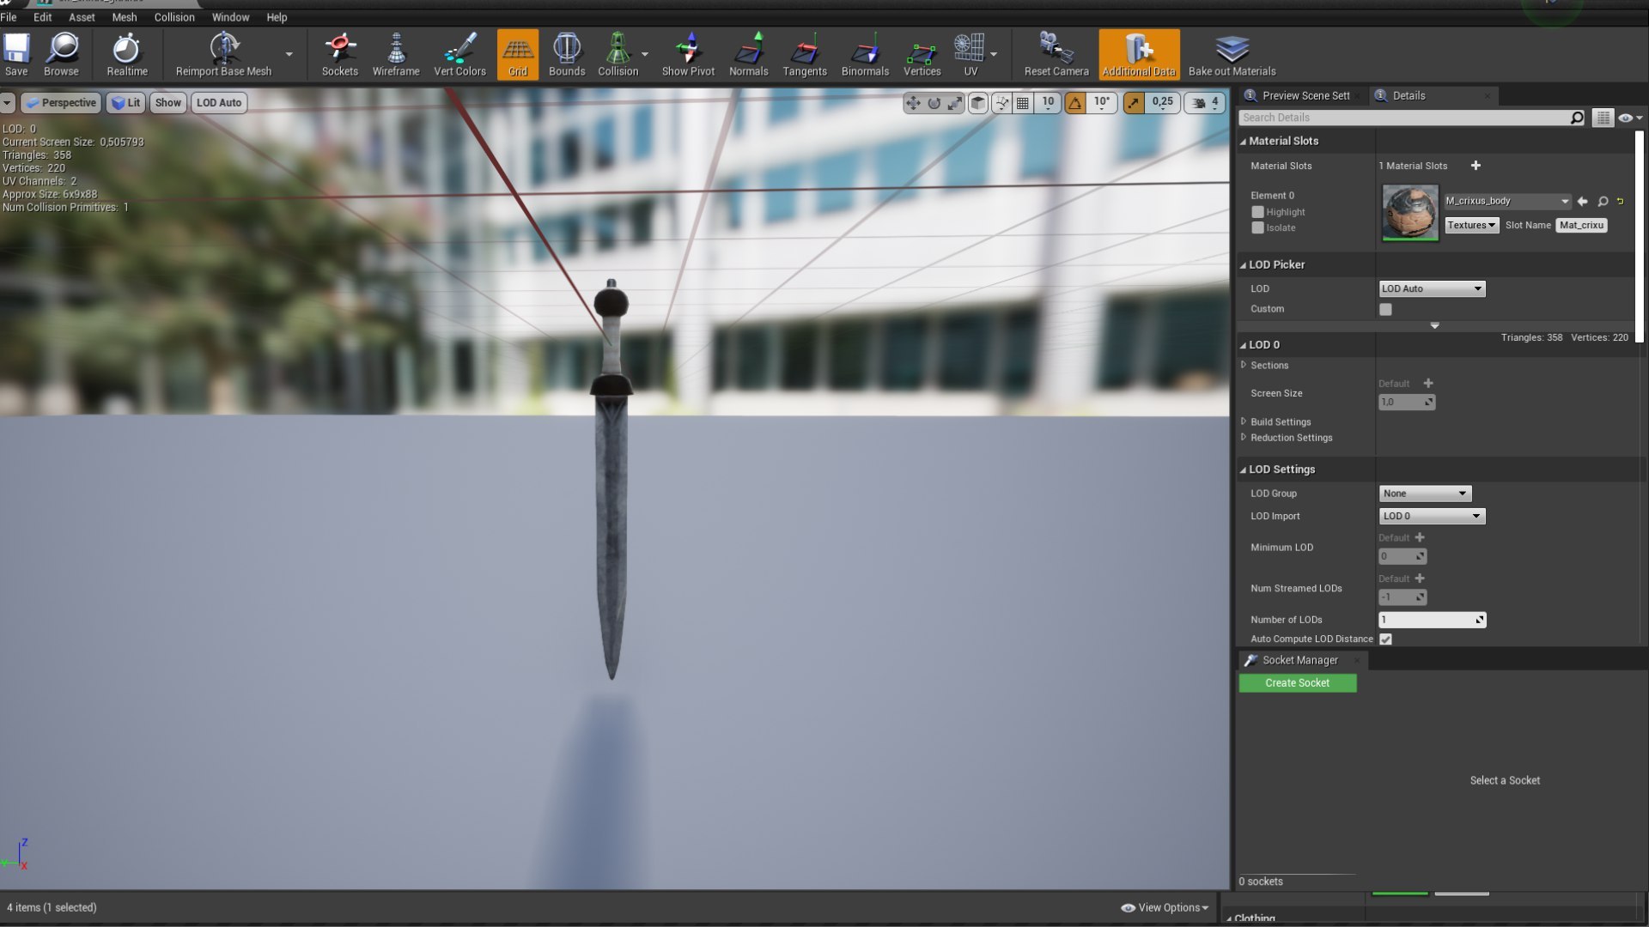Open the Window menu

230,17
